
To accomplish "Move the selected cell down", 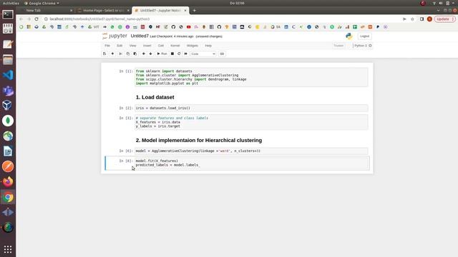I will pyautogui.click(x=151, y=54).
